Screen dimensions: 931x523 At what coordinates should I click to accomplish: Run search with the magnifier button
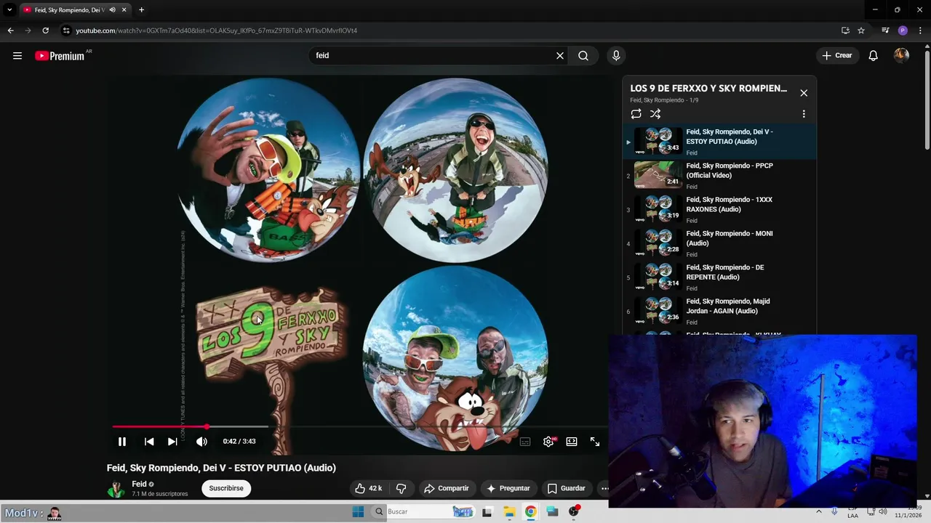583,56
